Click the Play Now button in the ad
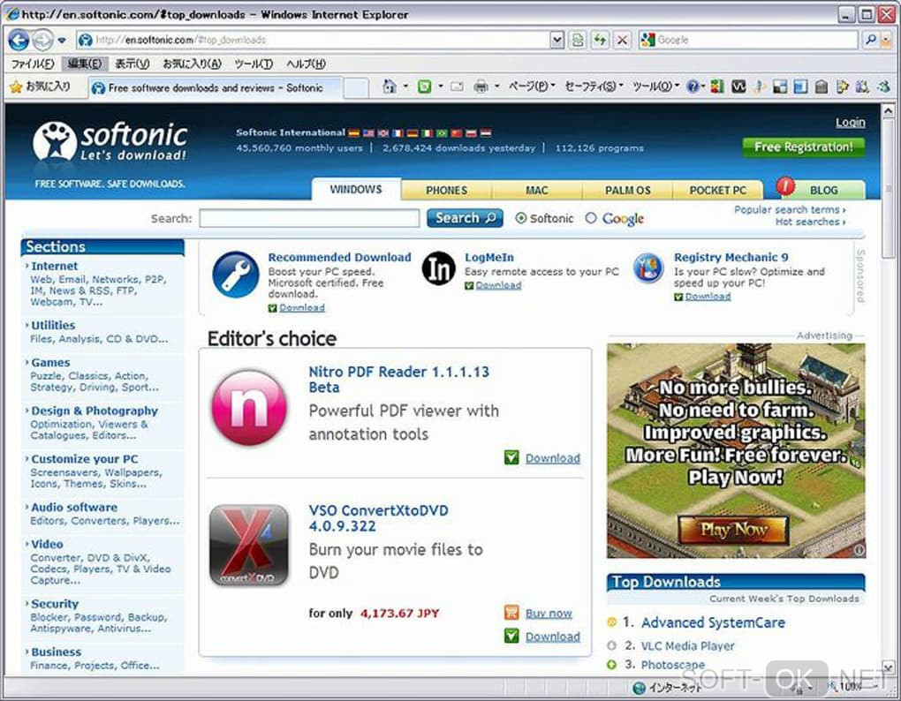 pyautogui.click(x=734, y=530)
